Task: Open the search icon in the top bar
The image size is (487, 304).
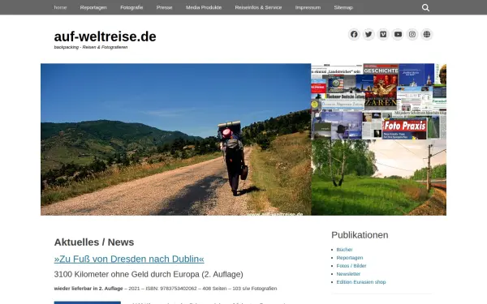Action: coord(425,8)
